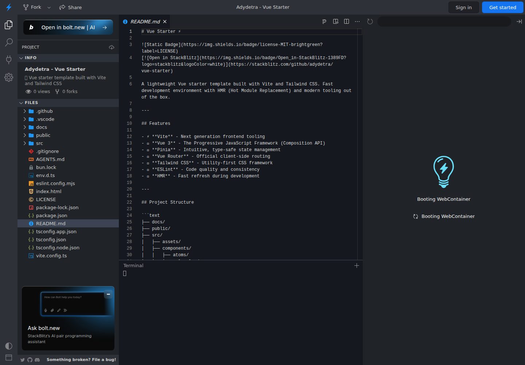Split the editor with split icon
Image resolution: width=525 pixels, height=365 pixels.
click(346, 22)
